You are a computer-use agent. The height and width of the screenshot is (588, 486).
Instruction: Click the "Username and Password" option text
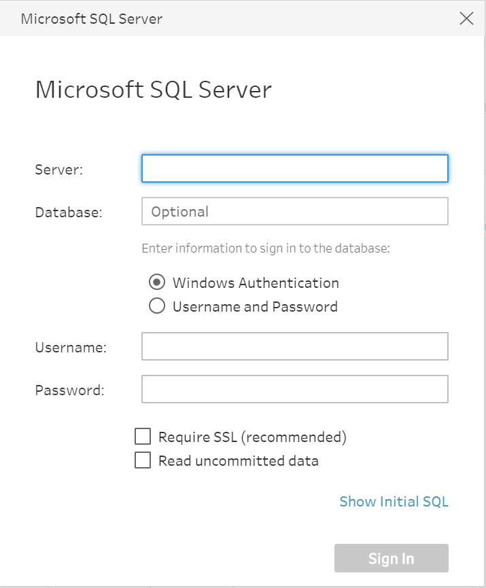[255, 306]
